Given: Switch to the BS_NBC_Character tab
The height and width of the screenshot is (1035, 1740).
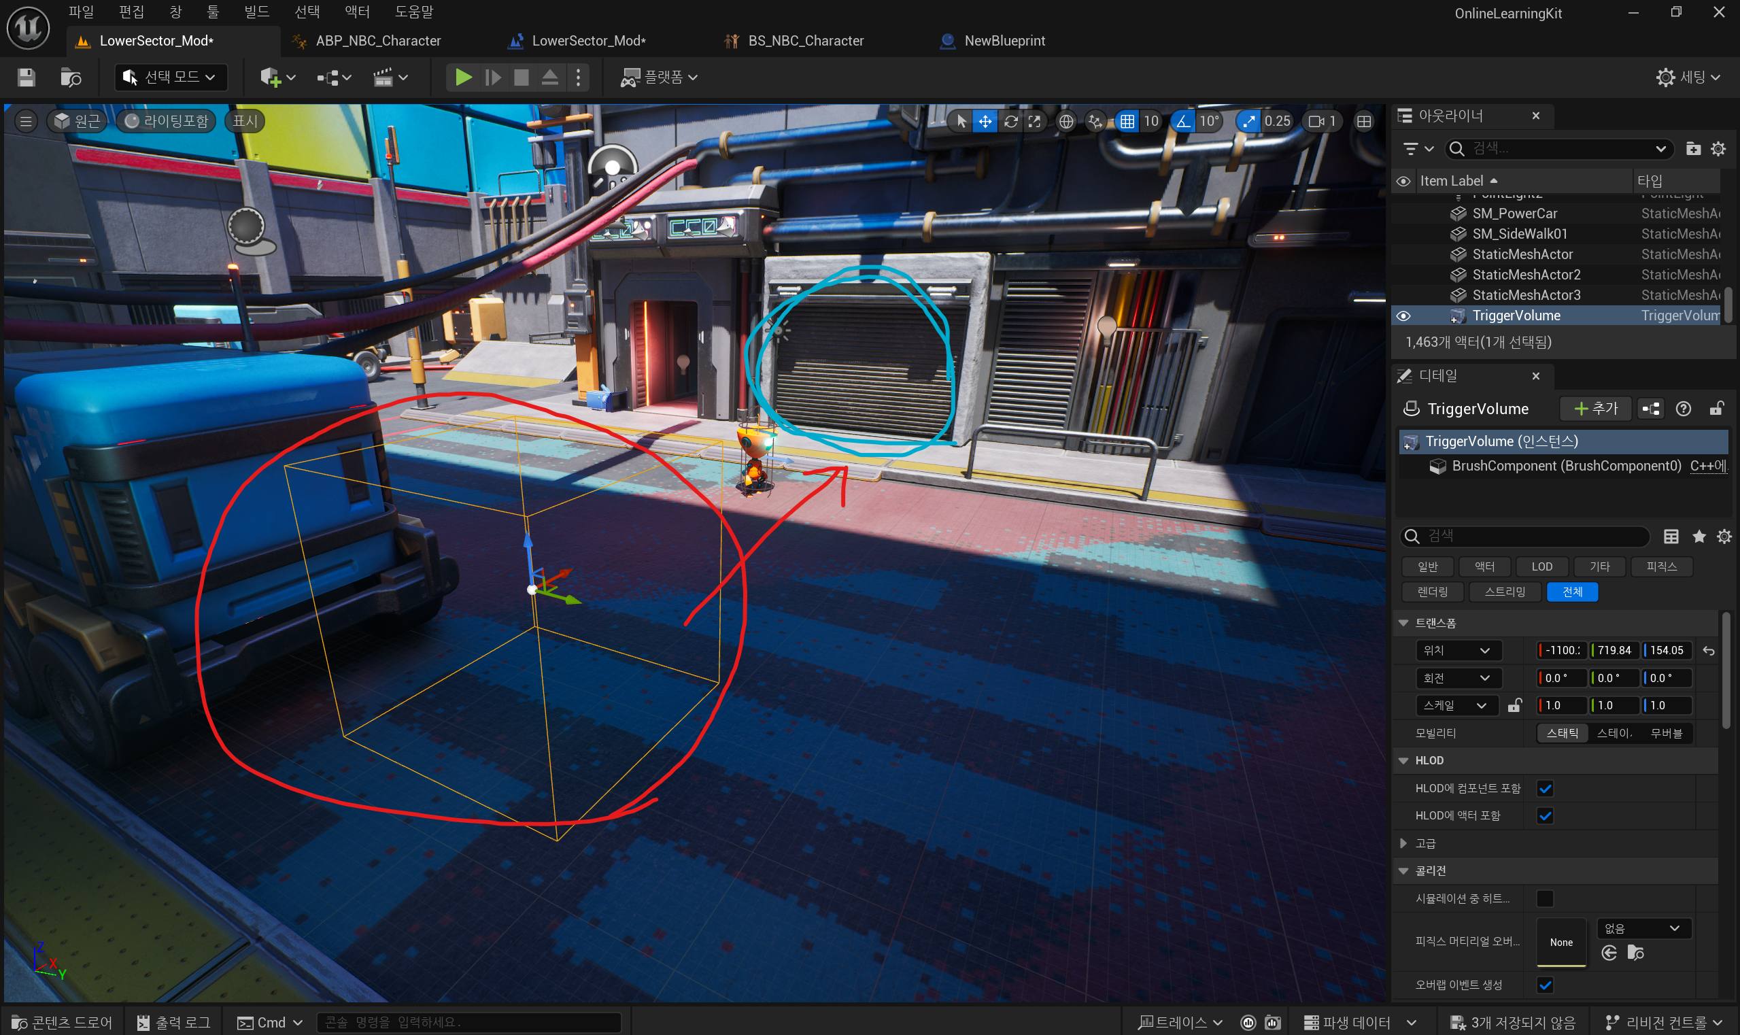Looking at the screenshot, I should coord(805,41).
